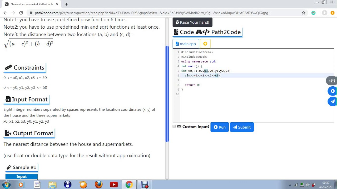
Task: Open the YouTube taskbar icon
Action: point(114,185)
